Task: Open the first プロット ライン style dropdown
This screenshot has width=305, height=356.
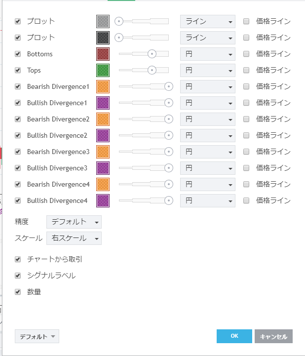Action: tap(207, 21)
